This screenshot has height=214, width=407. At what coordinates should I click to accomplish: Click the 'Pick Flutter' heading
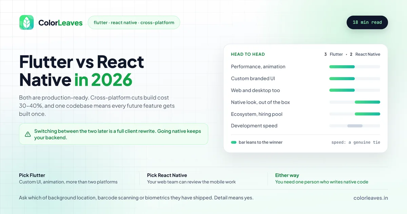[32, 175]
